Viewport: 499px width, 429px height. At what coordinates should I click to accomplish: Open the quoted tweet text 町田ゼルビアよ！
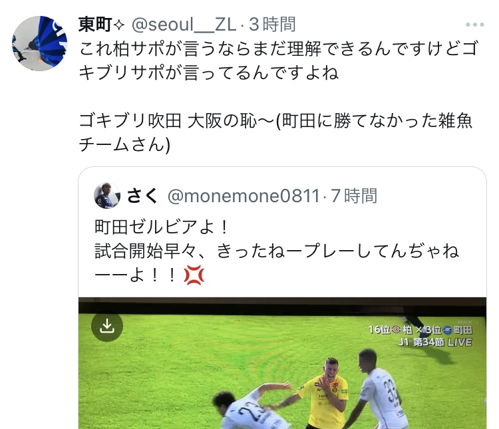pyautogui.click(x=162, y=227)
